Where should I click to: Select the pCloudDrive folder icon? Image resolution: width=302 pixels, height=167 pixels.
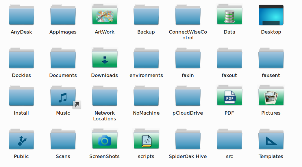(x=188, y=96)
